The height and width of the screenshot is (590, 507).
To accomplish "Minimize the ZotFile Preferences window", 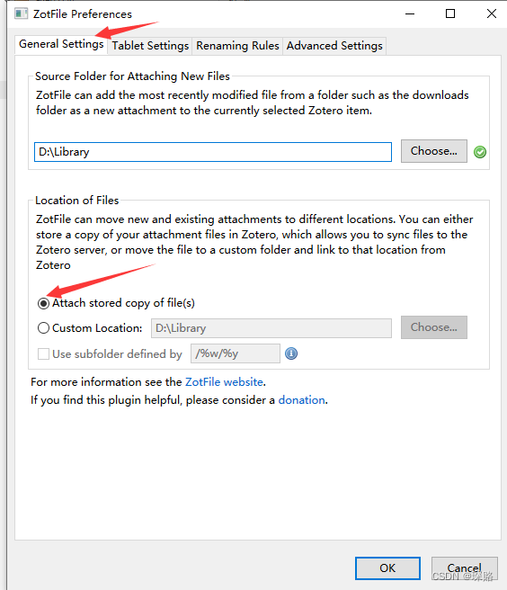I will [x=410, y=13].
